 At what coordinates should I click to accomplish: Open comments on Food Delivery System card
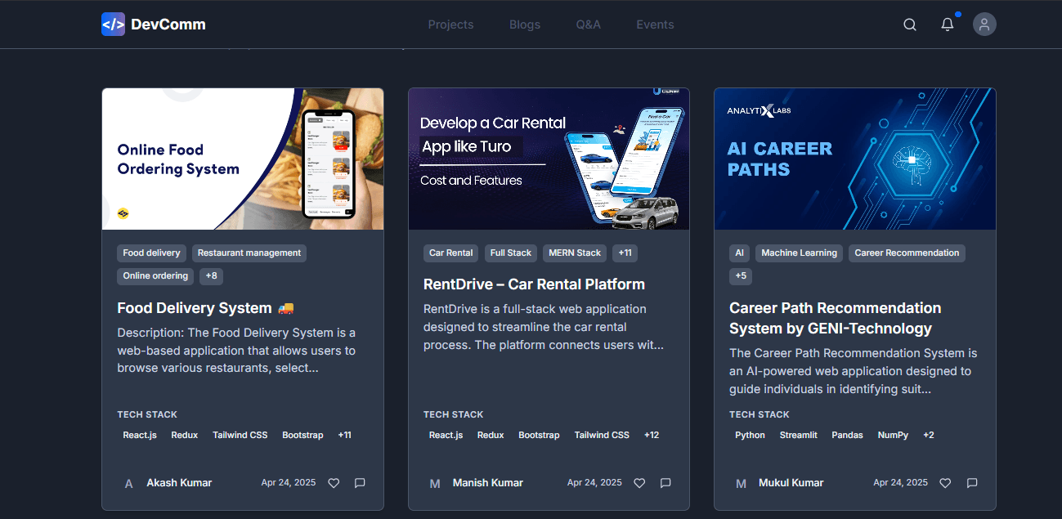click(360, 483)
